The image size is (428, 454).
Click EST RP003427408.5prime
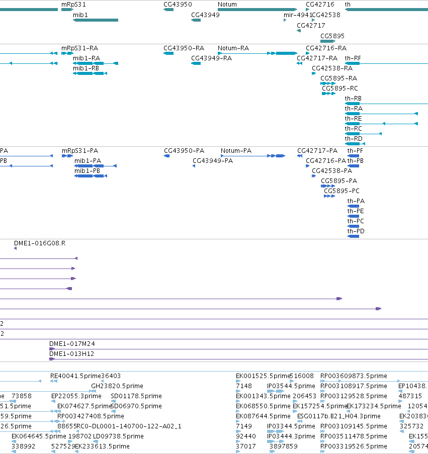coord(61,421)
